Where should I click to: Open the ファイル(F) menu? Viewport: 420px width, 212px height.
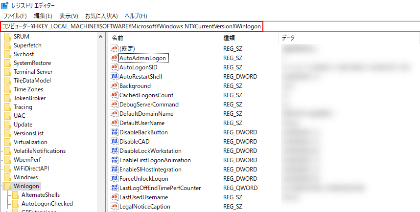point(15,16)
